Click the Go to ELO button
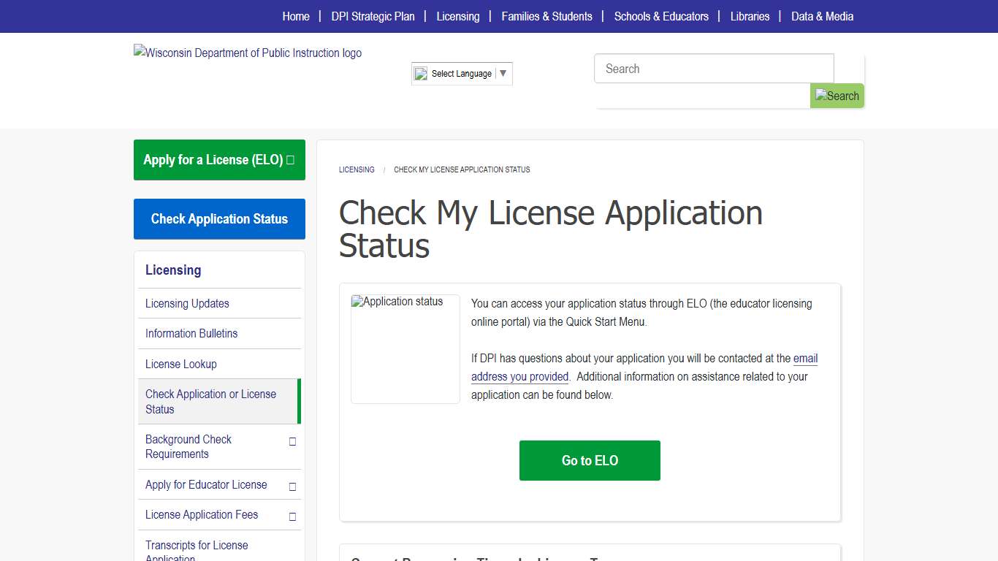This screenshot has width=998, height=561. (x=590, y=460)
